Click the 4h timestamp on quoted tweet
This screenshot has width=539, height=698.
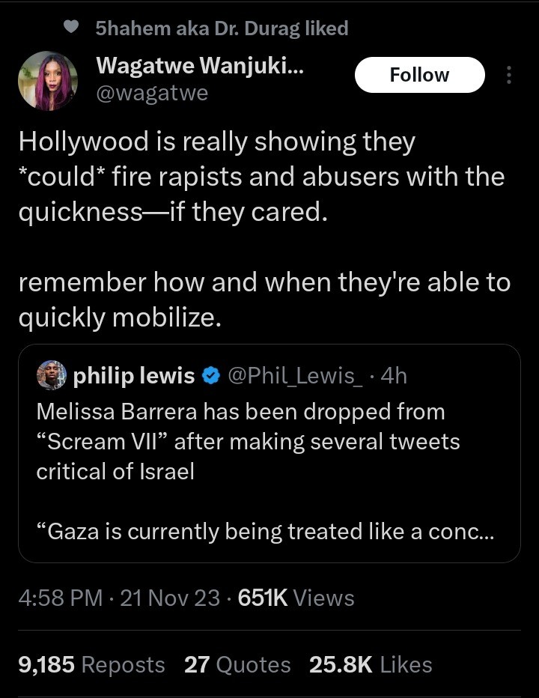point(394,376)
